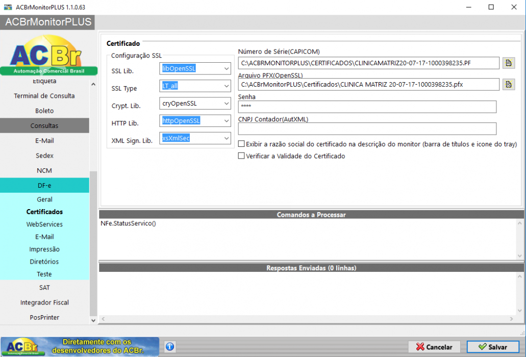Screen dimensions: 526x357
Task: Focus the Senha password field
Action: [x=367, y=107]
